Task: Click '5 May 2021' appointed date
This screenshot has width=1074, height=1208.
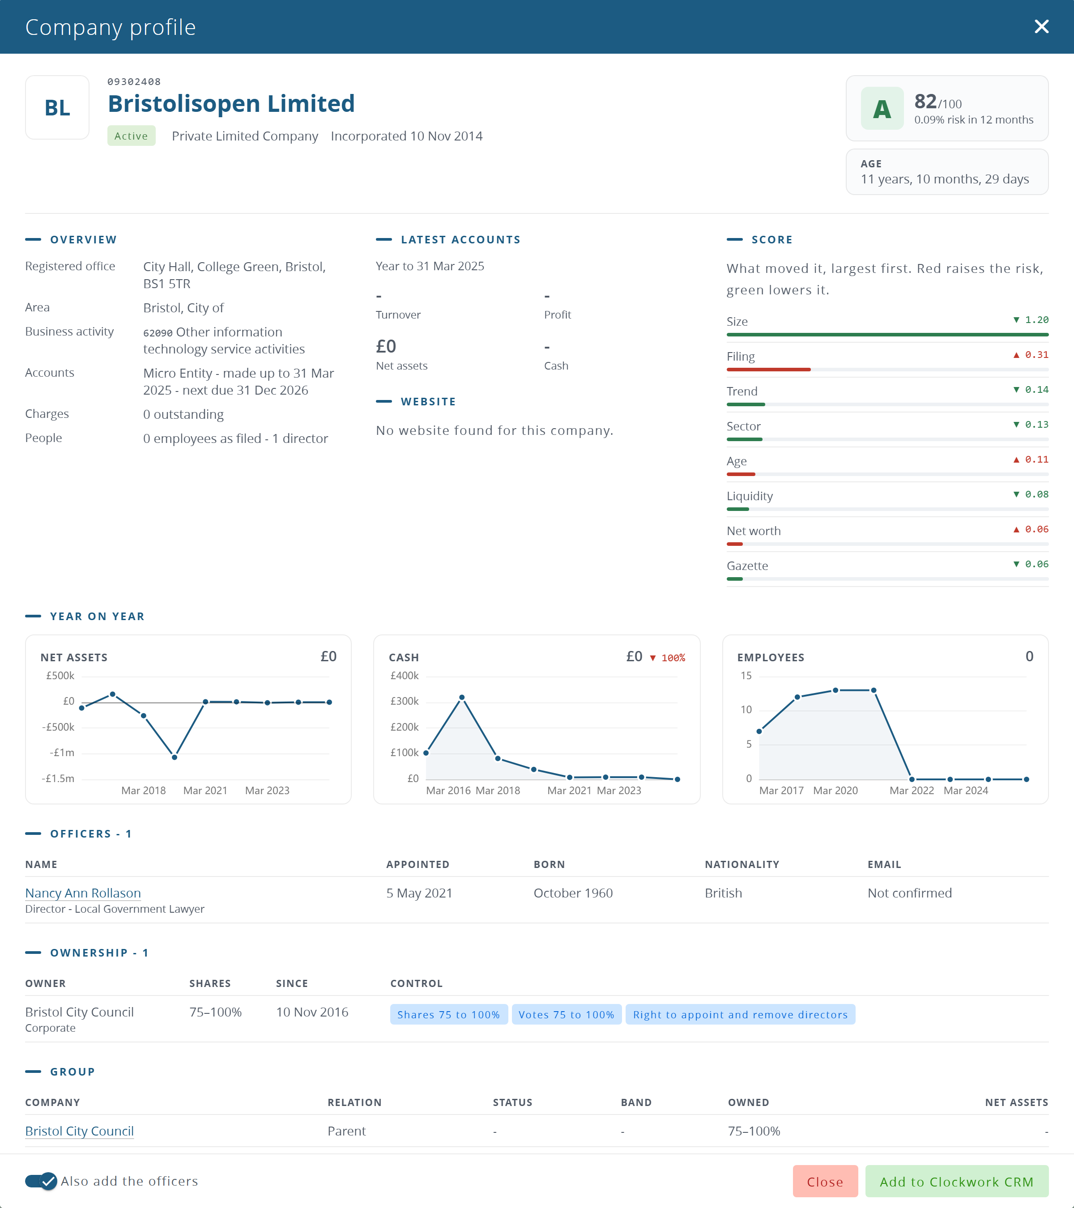Action: click(x=419, y=893)
